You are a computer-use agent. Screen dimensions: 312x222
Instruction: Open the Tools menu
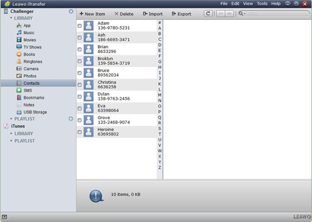(x=262, y=4)
